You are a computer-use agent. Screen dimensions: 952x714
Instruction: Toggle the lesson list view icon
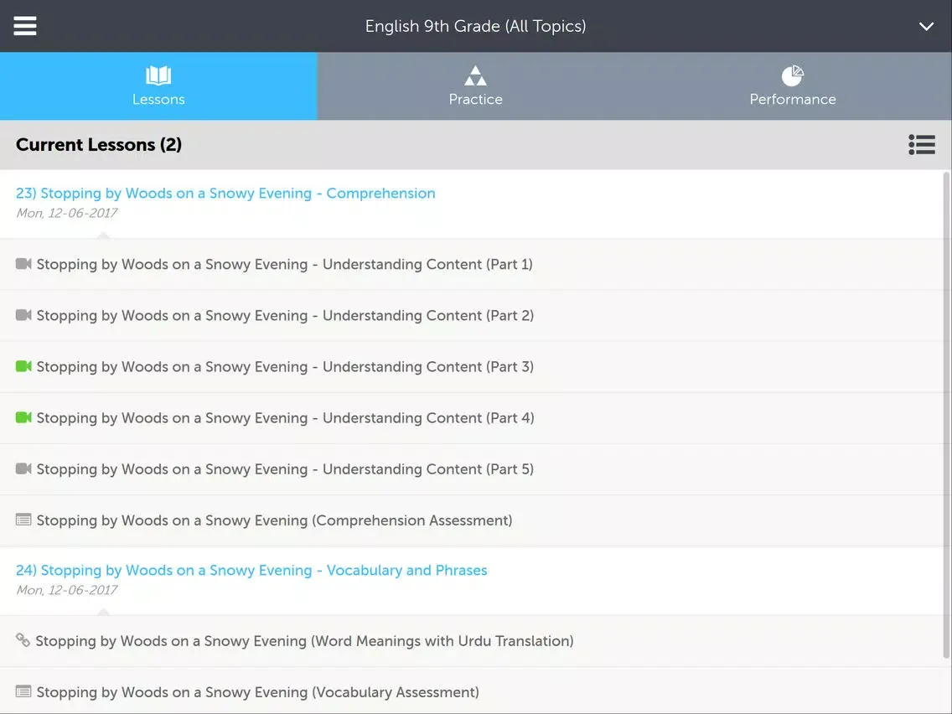[x=921, y=145]
